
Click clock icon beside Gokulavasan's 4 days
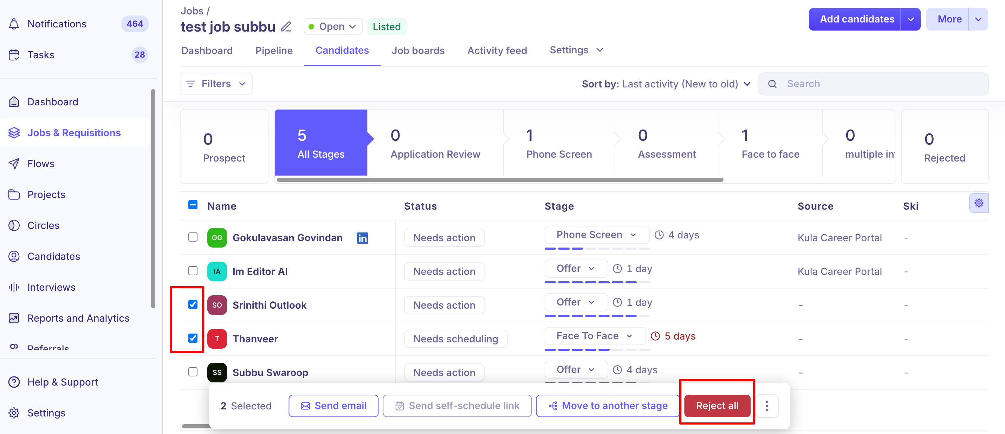pos(659,235)
